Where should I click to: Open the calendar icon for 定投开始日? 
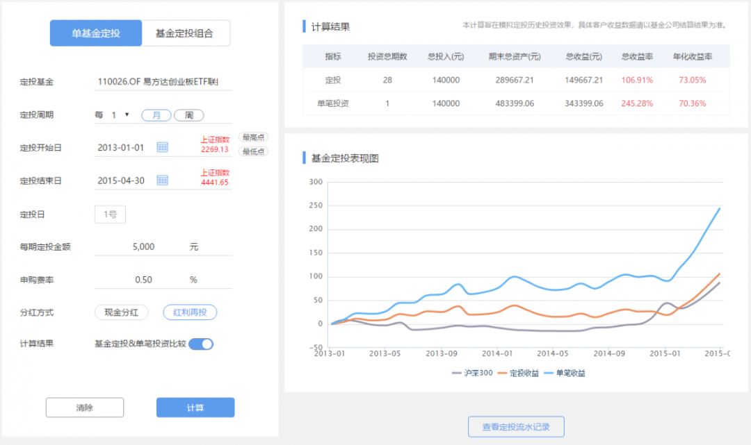pyautogui.click(x=162, y=147)
